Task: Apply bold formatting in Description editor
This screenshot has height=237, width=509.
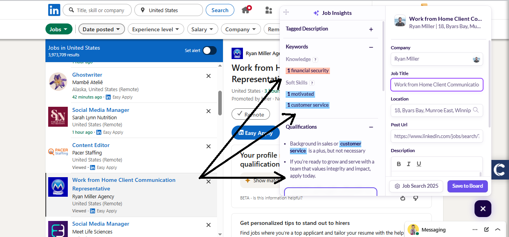Action: click(399, 164)
